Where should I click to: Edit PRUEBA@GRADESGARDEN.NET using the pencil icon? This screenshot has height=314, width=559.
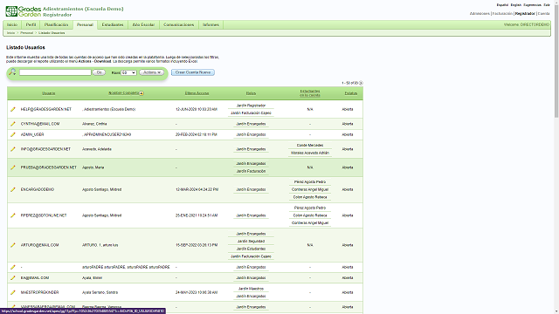(x=13, y=167)
